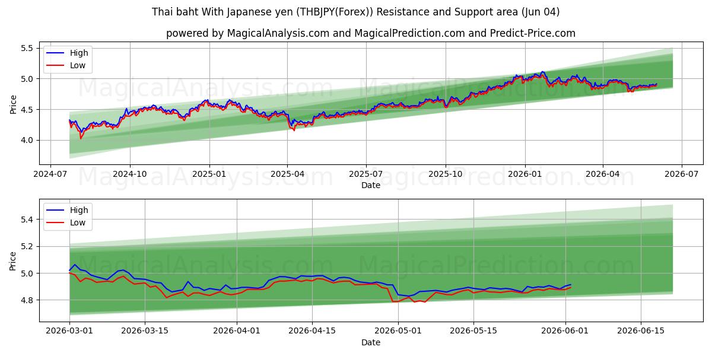Click top chart x-axis label '2024-07'
This screenshot has height=356, width=712.
(50, 174)
